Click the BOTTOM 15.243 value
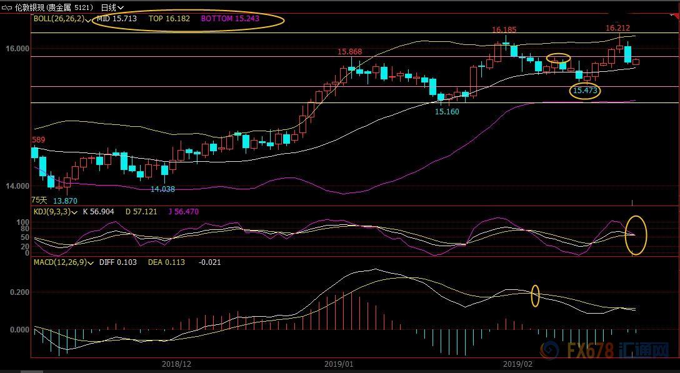The width and height of the screenshot is (680, 373). coord(230,19)
